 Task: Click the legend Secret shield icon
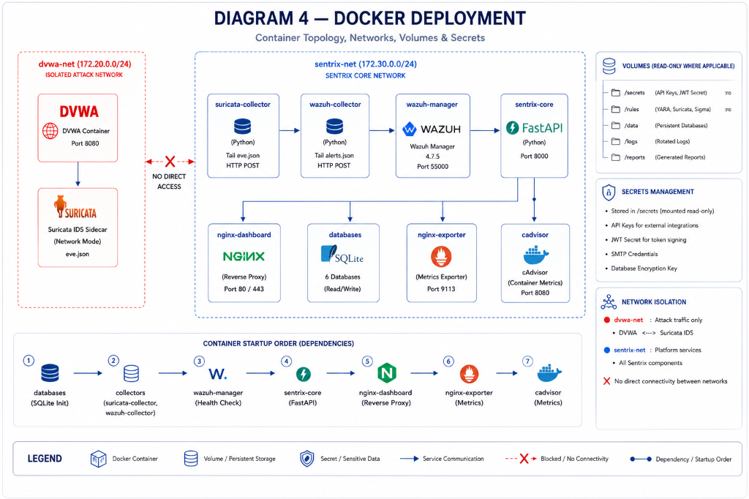[306, 458]
